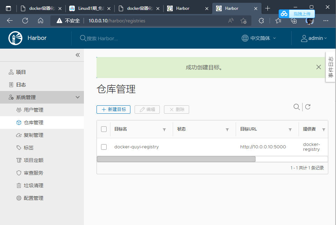The height and width of the screenshot is (225, 336).
Task: Click the horizontal table scrollbar
Action: (176, 159)
